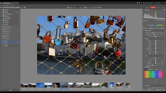Screen dimensions: 166x93
Task: Click the new folder icon in path bar
Action: pyautogui.click(x=25, y=7)
